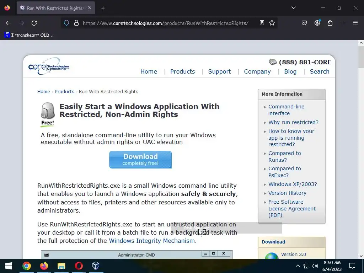Open the network tray icon
This screenshot has width=364, height=273.
tap(306, 266)
